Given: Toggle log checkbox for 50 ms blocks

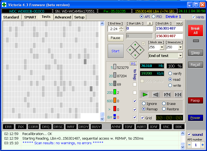Looking at the screenshot, I should [135, 84].
